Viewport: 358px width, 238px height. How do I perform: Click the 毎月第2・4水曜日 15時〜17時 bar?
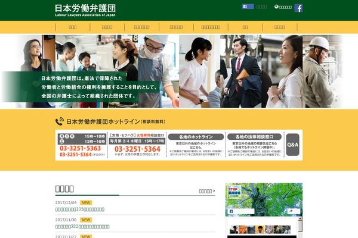point(137,141)
